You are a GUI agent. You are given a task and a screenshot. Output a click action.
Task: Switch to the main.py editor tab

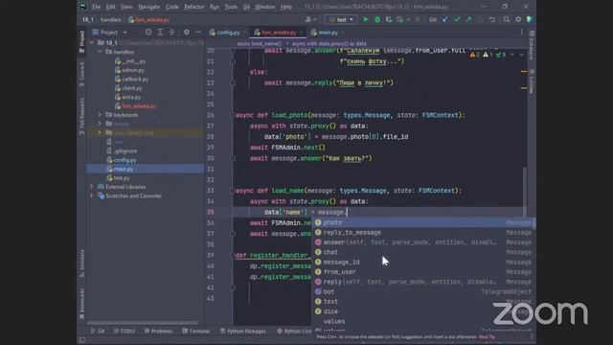(328, 33)
